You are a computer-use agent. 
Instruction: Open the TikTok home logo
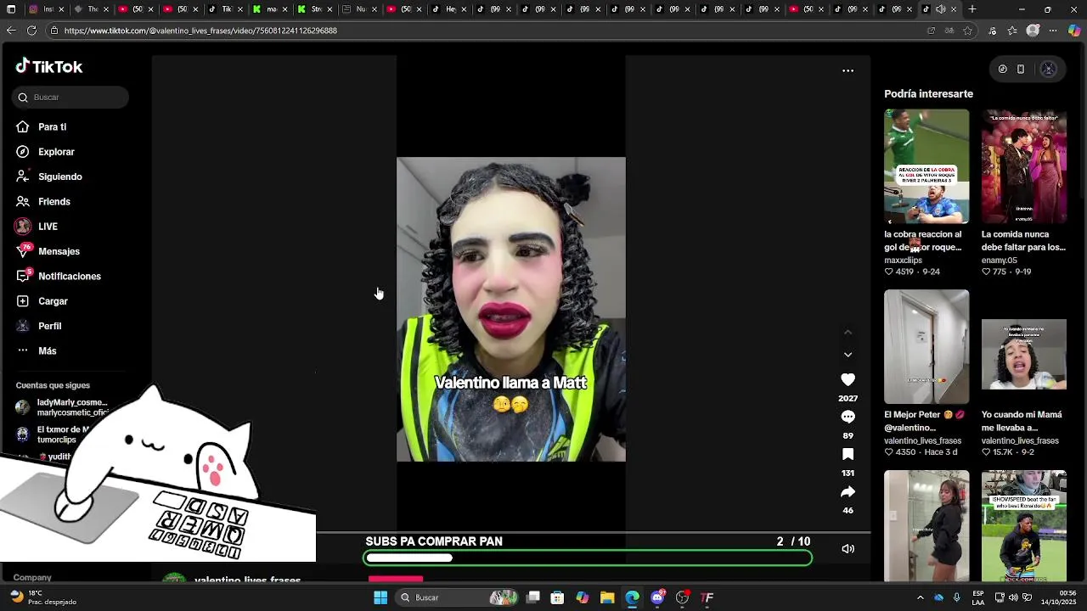(48, 66)
